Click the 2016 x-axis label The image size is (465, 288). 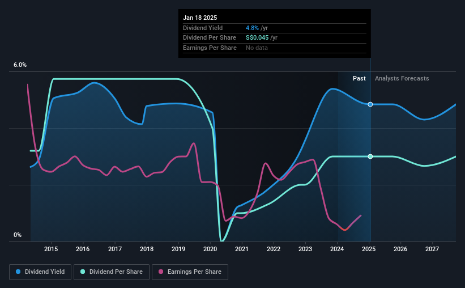[83, 249]
